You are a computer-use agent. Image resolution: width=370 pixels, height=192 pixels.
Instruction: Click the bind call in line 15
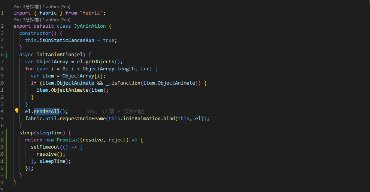pos(169,118)
